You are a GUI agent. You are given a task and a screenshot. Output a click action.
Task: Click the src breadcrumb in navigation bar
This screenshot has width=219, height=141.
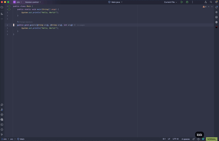[x=12, y=139]
